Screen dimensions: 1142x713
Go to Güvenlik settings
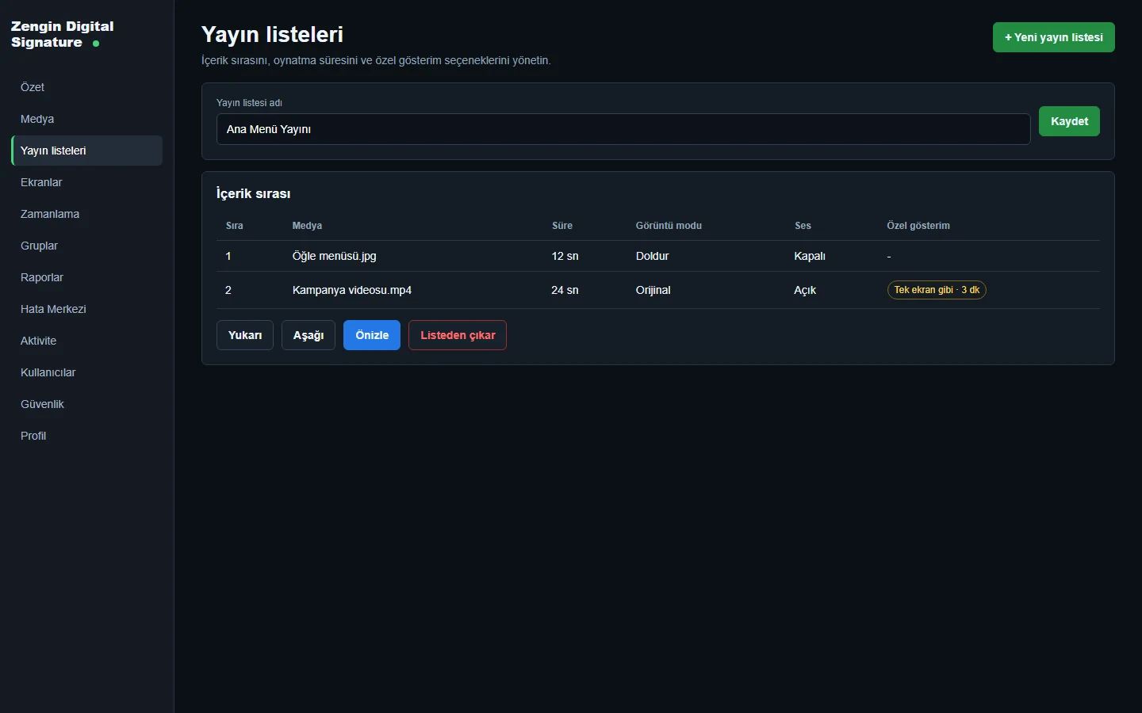pyautogui.click(x=86, y=404)
